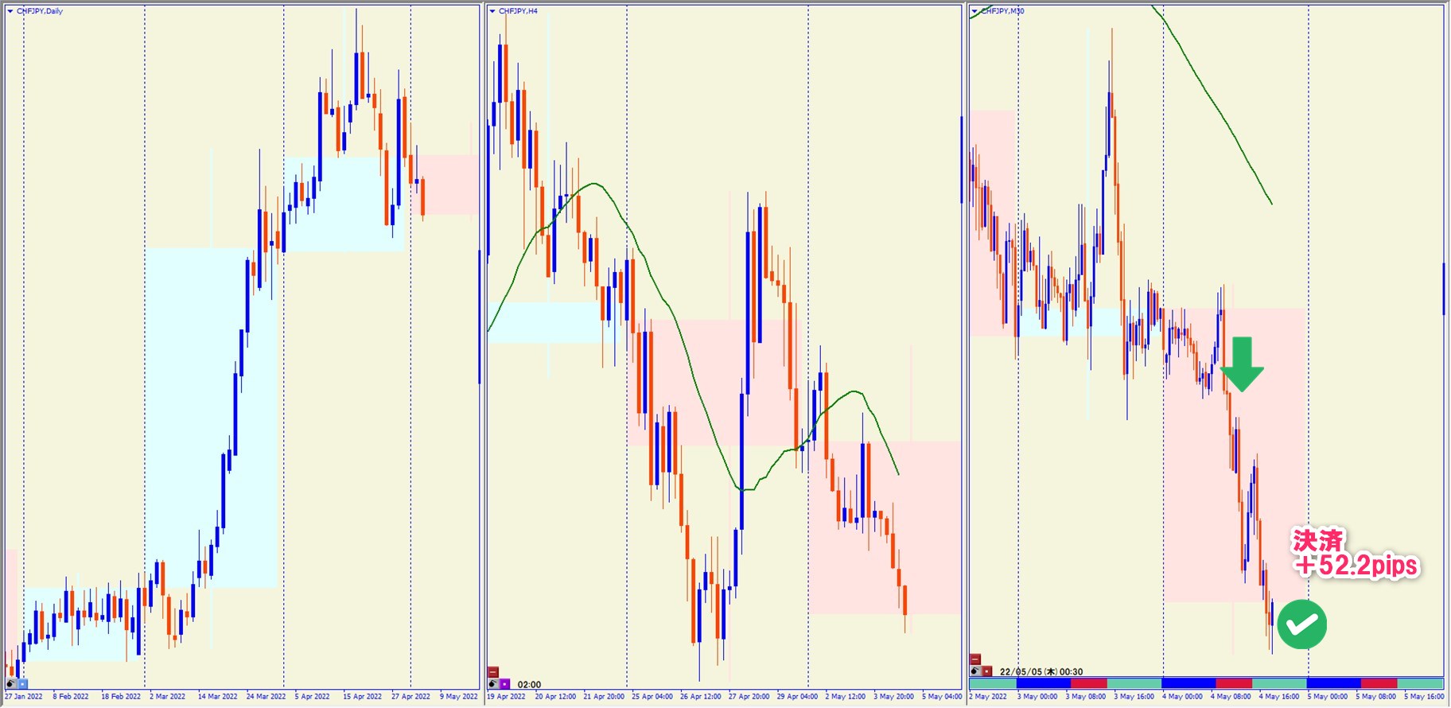The height and width of the screenshot is (708, 1451).
Task: Select the CHFJPY,Daily chart title label
Action: pos(40,11)
